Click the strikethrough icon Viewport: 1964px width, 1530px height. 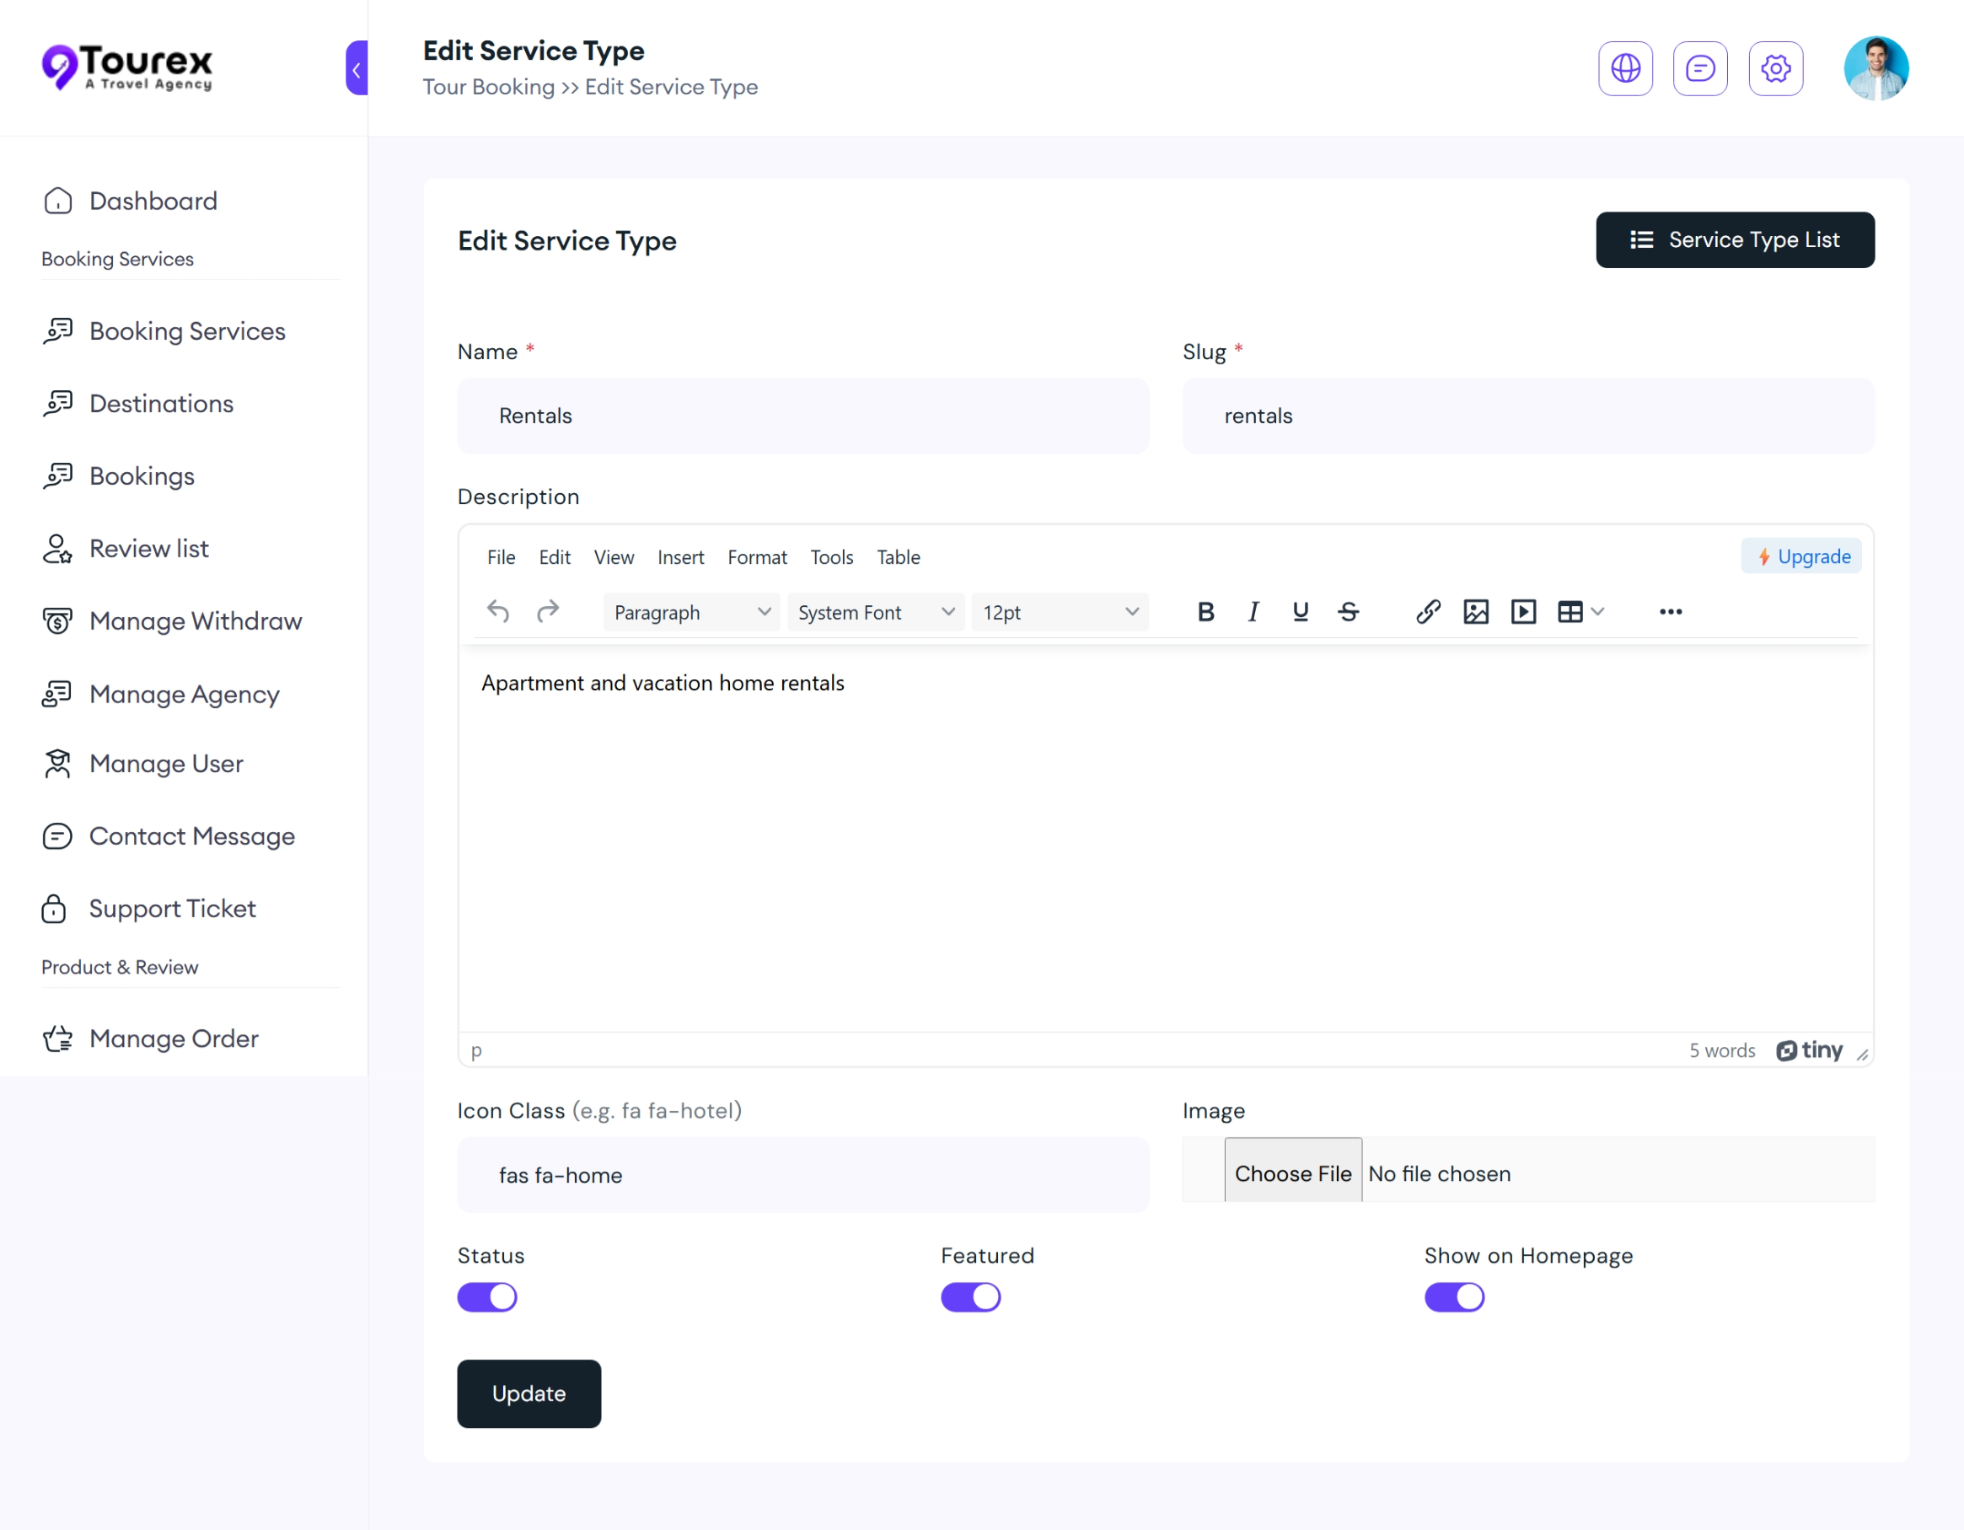coord(1347,612)
